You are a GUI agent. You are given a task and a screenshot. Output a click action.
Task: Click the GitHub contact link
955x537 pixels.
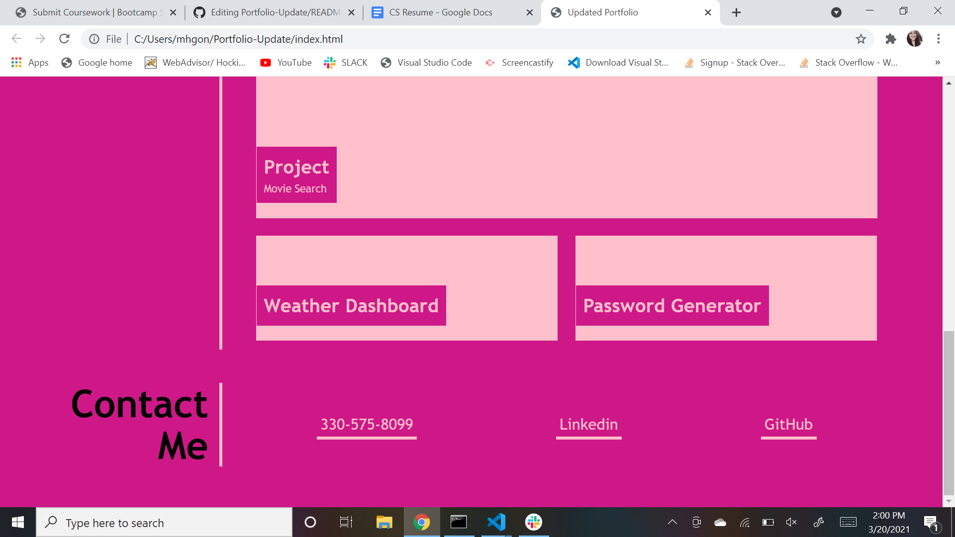[x=788, y=424]
